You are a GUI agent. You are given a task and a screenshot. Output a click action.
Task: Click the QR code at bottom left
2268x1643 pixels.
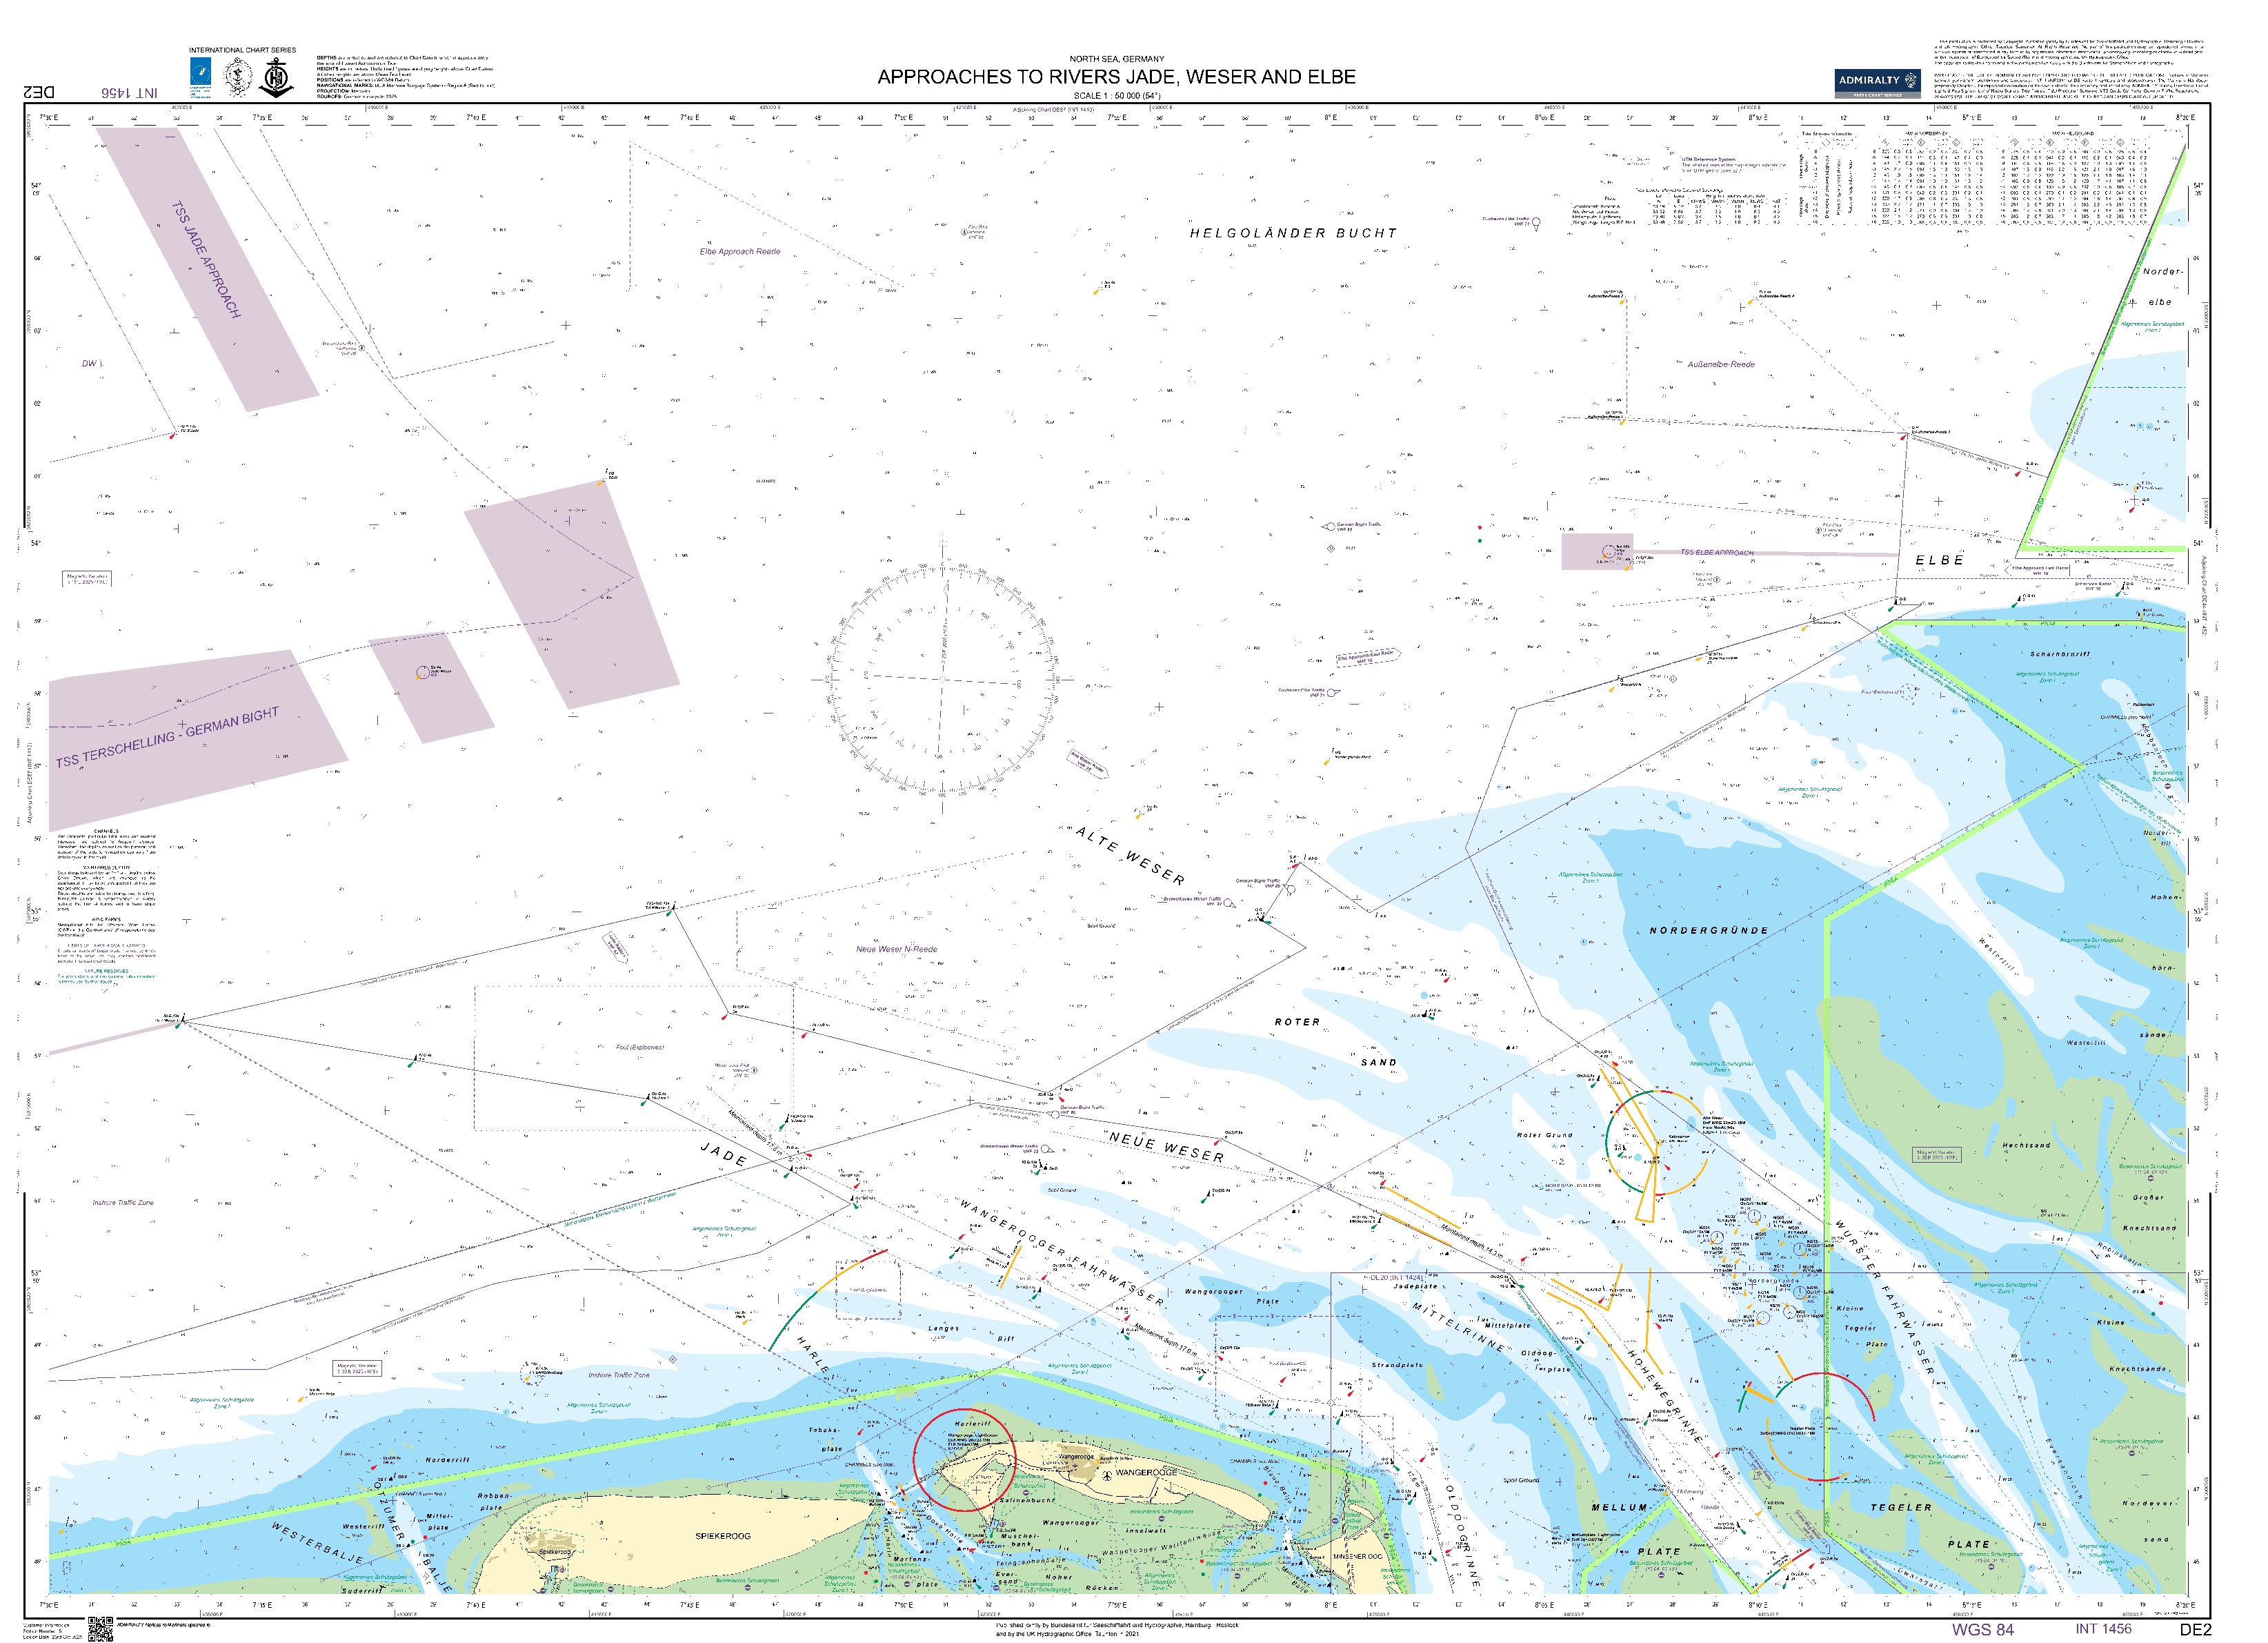(x=100, y=1628)
